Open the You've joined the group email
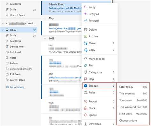Screen dimensions: 151x126 (x=61, y=28)
